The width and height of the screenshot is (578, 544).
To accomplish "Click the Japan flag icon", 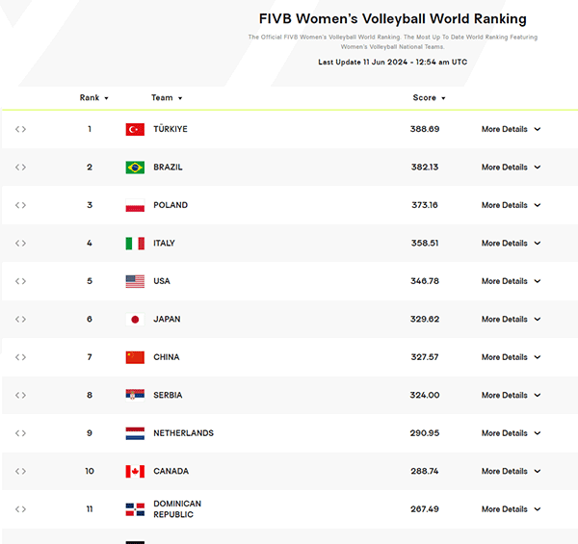I will click(x=135, y=320).
